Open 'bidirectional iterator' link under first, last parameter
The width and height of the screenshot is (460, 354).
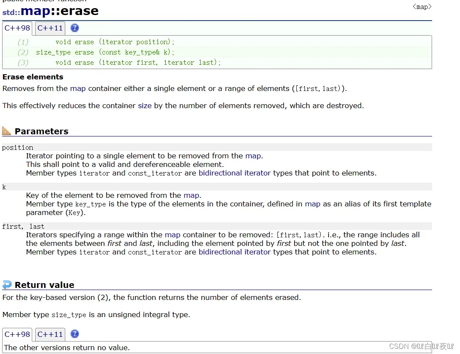click(x=235, y=252)
